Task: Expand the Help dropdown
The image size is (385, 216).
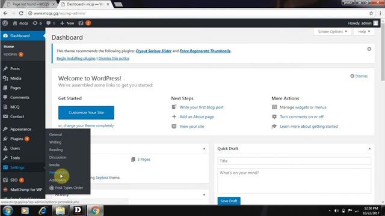Action: (x=364, y=32)
